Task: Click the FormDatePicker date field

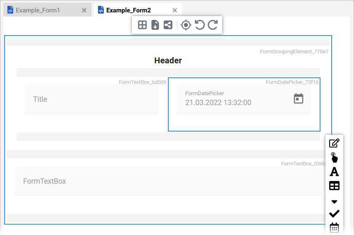Action: point(244,99)
